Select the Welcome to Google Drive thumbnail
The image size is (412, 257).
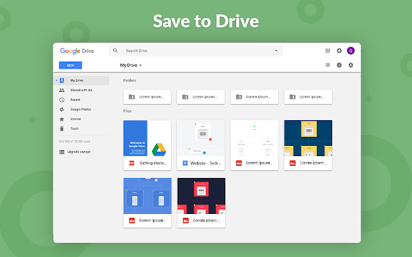[x=147, y=138]
